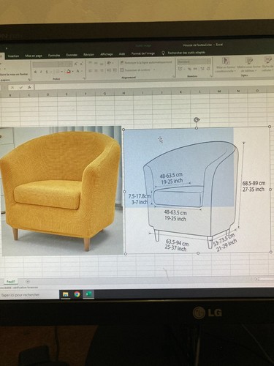Switch to the Mise en page tab
Image resolution: width=274 pixels, height=366 pixels.
[34, 56]
